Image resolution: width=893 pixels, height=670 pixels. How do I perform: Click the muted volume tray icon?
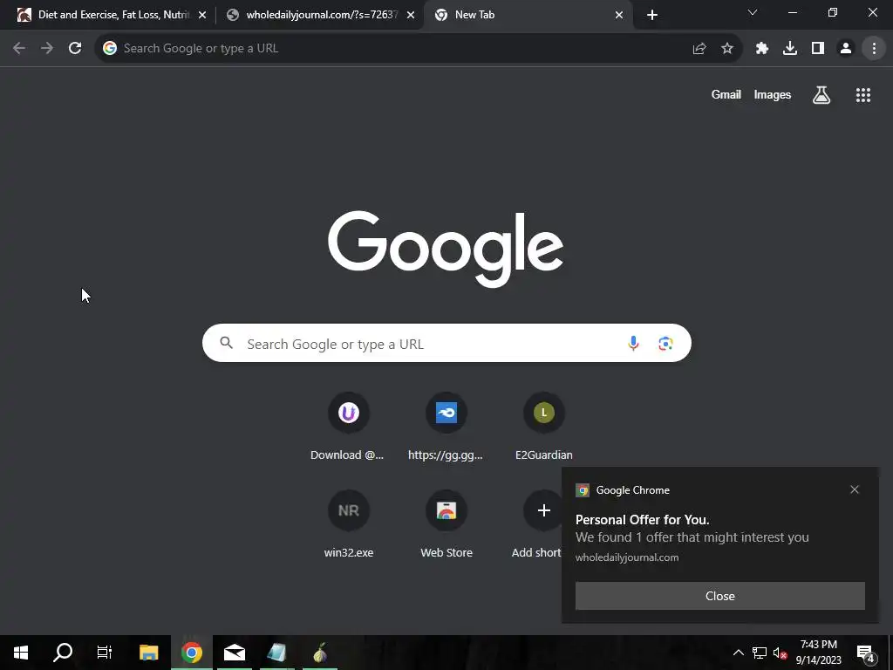click(780, 653)
